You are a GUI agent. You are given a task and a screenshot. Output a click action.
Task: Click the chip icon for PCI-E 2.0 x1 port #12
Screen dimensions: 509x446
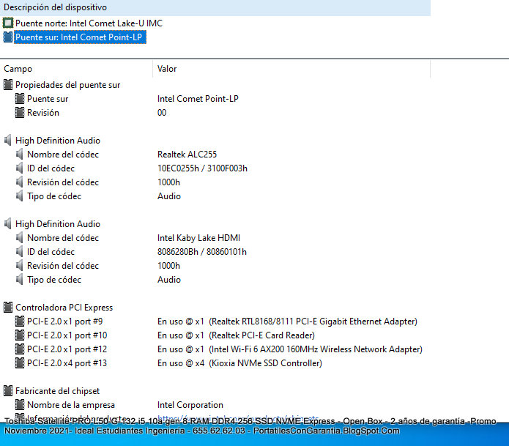pyautogui.click(x=20, y=349)
